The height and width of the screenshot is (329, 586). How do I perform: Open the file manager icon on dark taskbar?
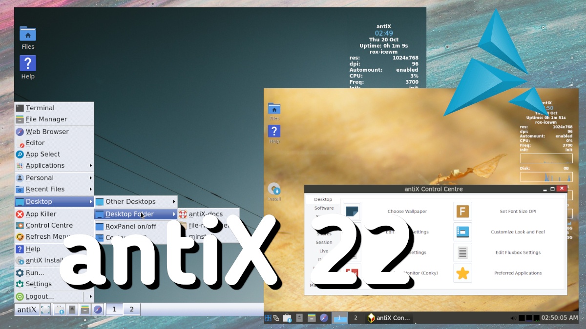[312, 318]
